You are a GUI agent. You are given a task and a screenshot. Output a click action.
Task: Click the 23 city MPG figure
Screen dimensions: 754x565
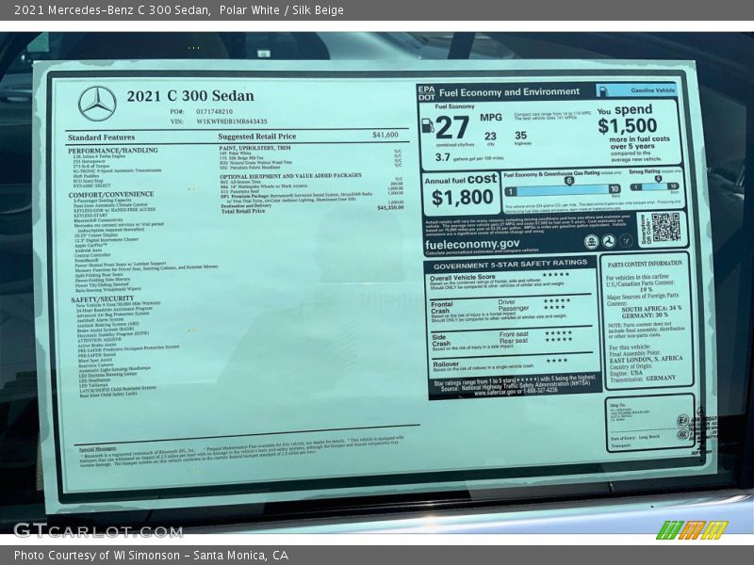490,137
